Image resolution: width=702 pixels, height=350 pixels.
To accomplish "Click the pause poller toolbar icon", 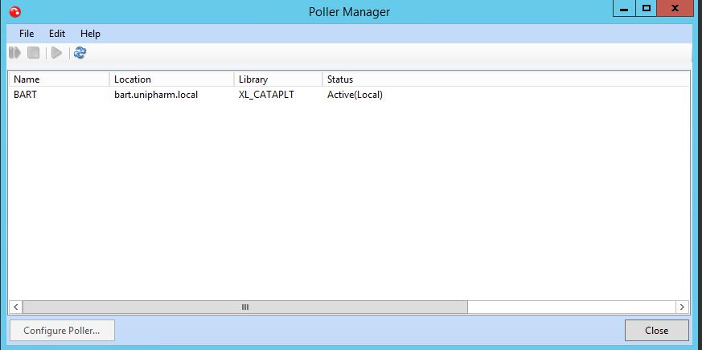I will 14,53.
